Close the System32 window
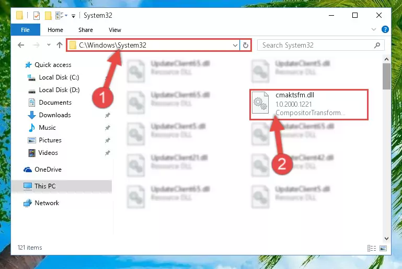402x269 pixels. [x=378, y=15]
